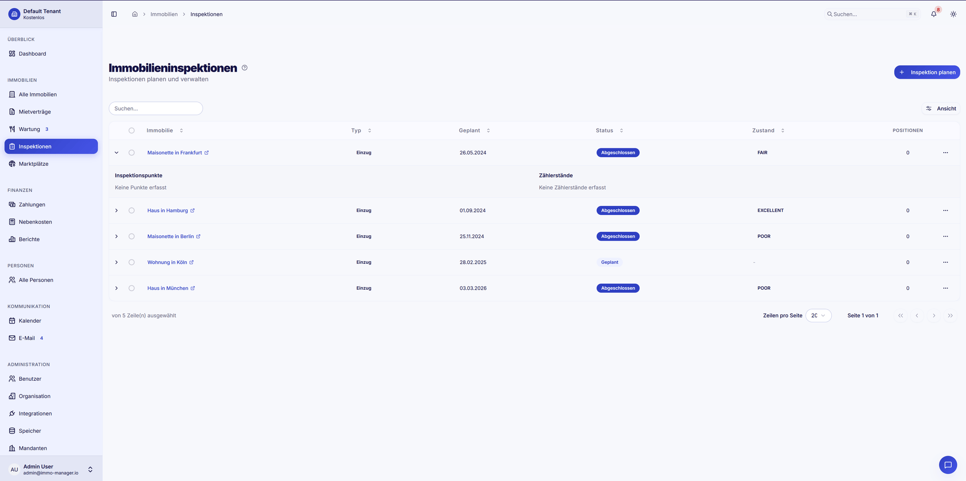The image size is (966, 481).
Task: Open the notifications bell
Action: click(933, 14)
